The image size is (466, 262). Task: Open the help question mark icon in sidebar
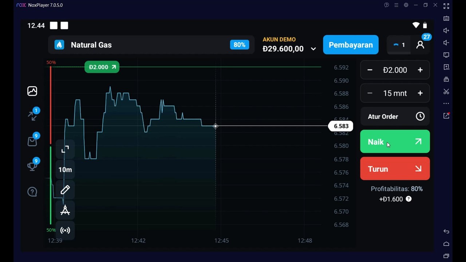point(32,191)
